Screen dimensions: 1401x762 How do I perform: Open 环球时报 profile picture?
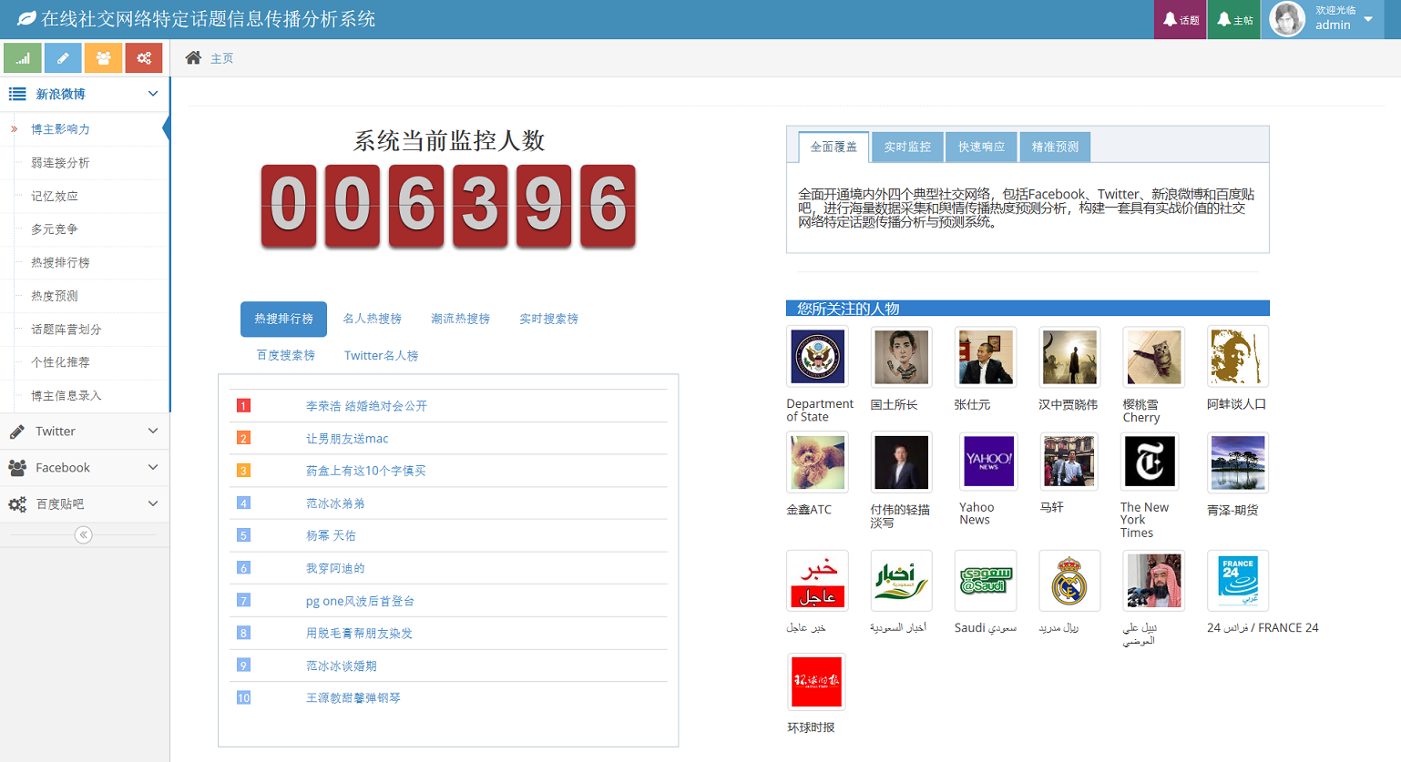(x=817, y=682)
